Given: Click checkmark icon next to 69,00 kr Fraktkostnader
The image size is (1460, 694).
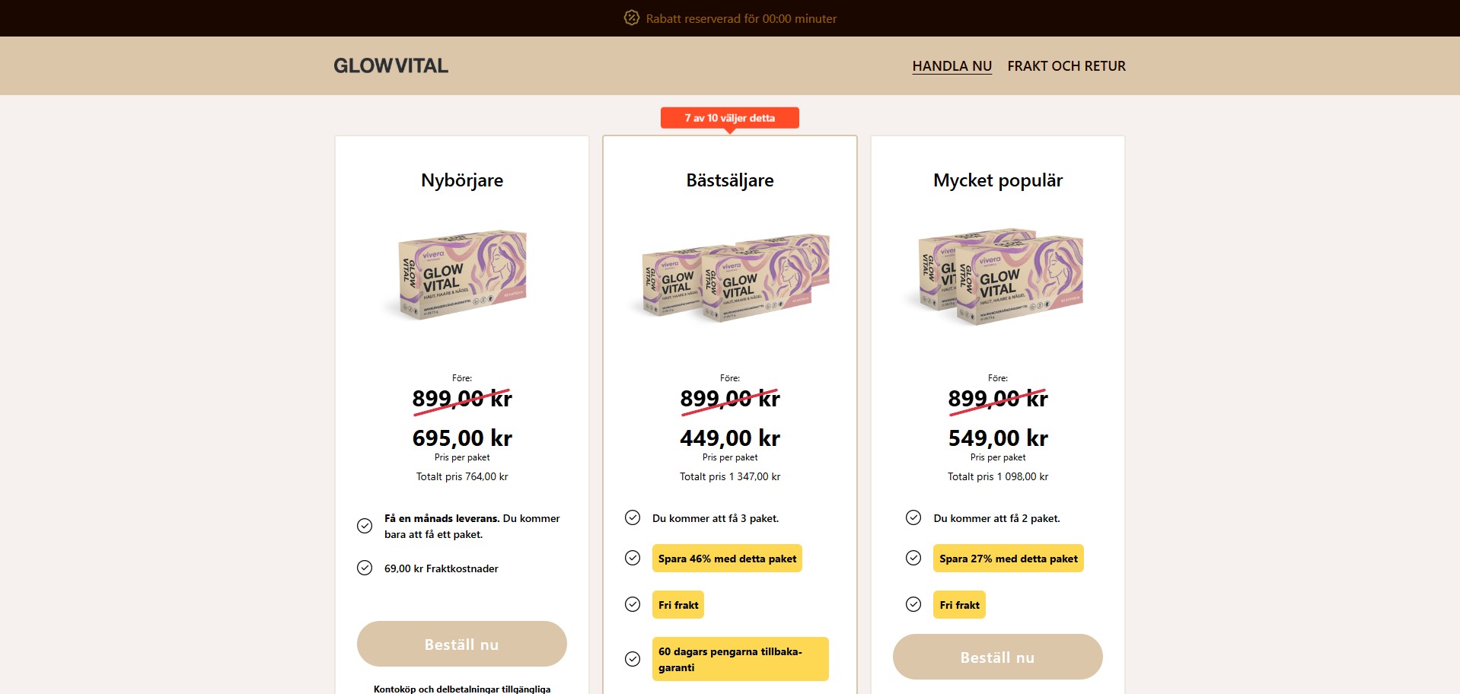Looking at the screenshot, I should point(365,568).
